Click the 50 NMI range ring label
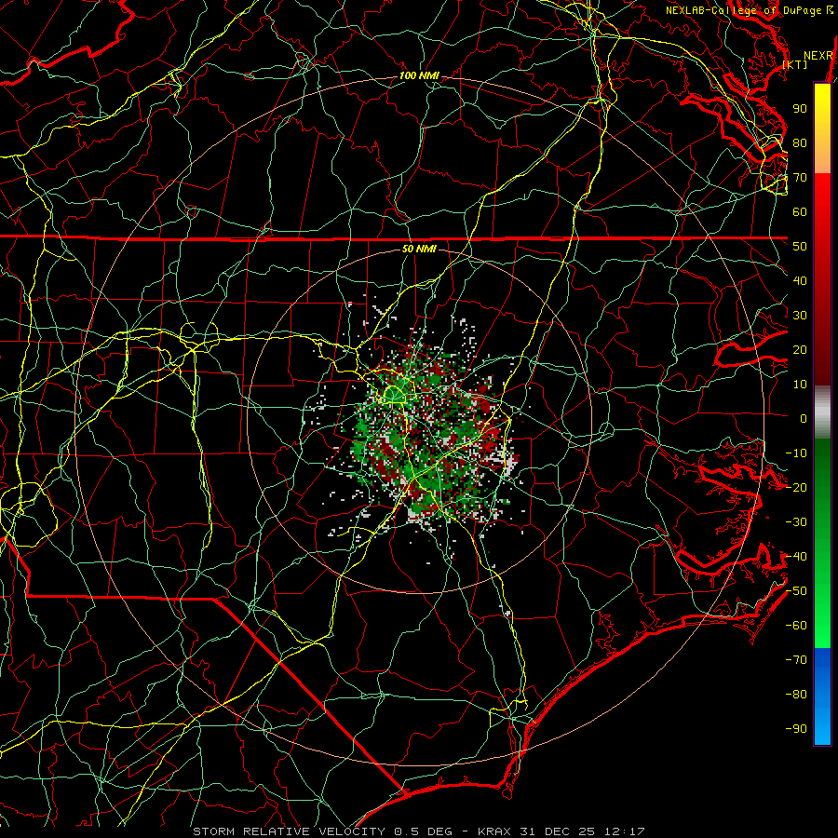 pyautogui.click(x=419, y=249)
